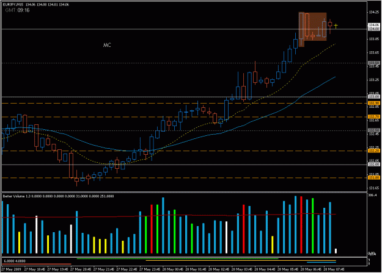Select the grey 133.50 level tag
The width and height of the screenshot is (382, 273).
pyautogui.click(x=373, y=63)
